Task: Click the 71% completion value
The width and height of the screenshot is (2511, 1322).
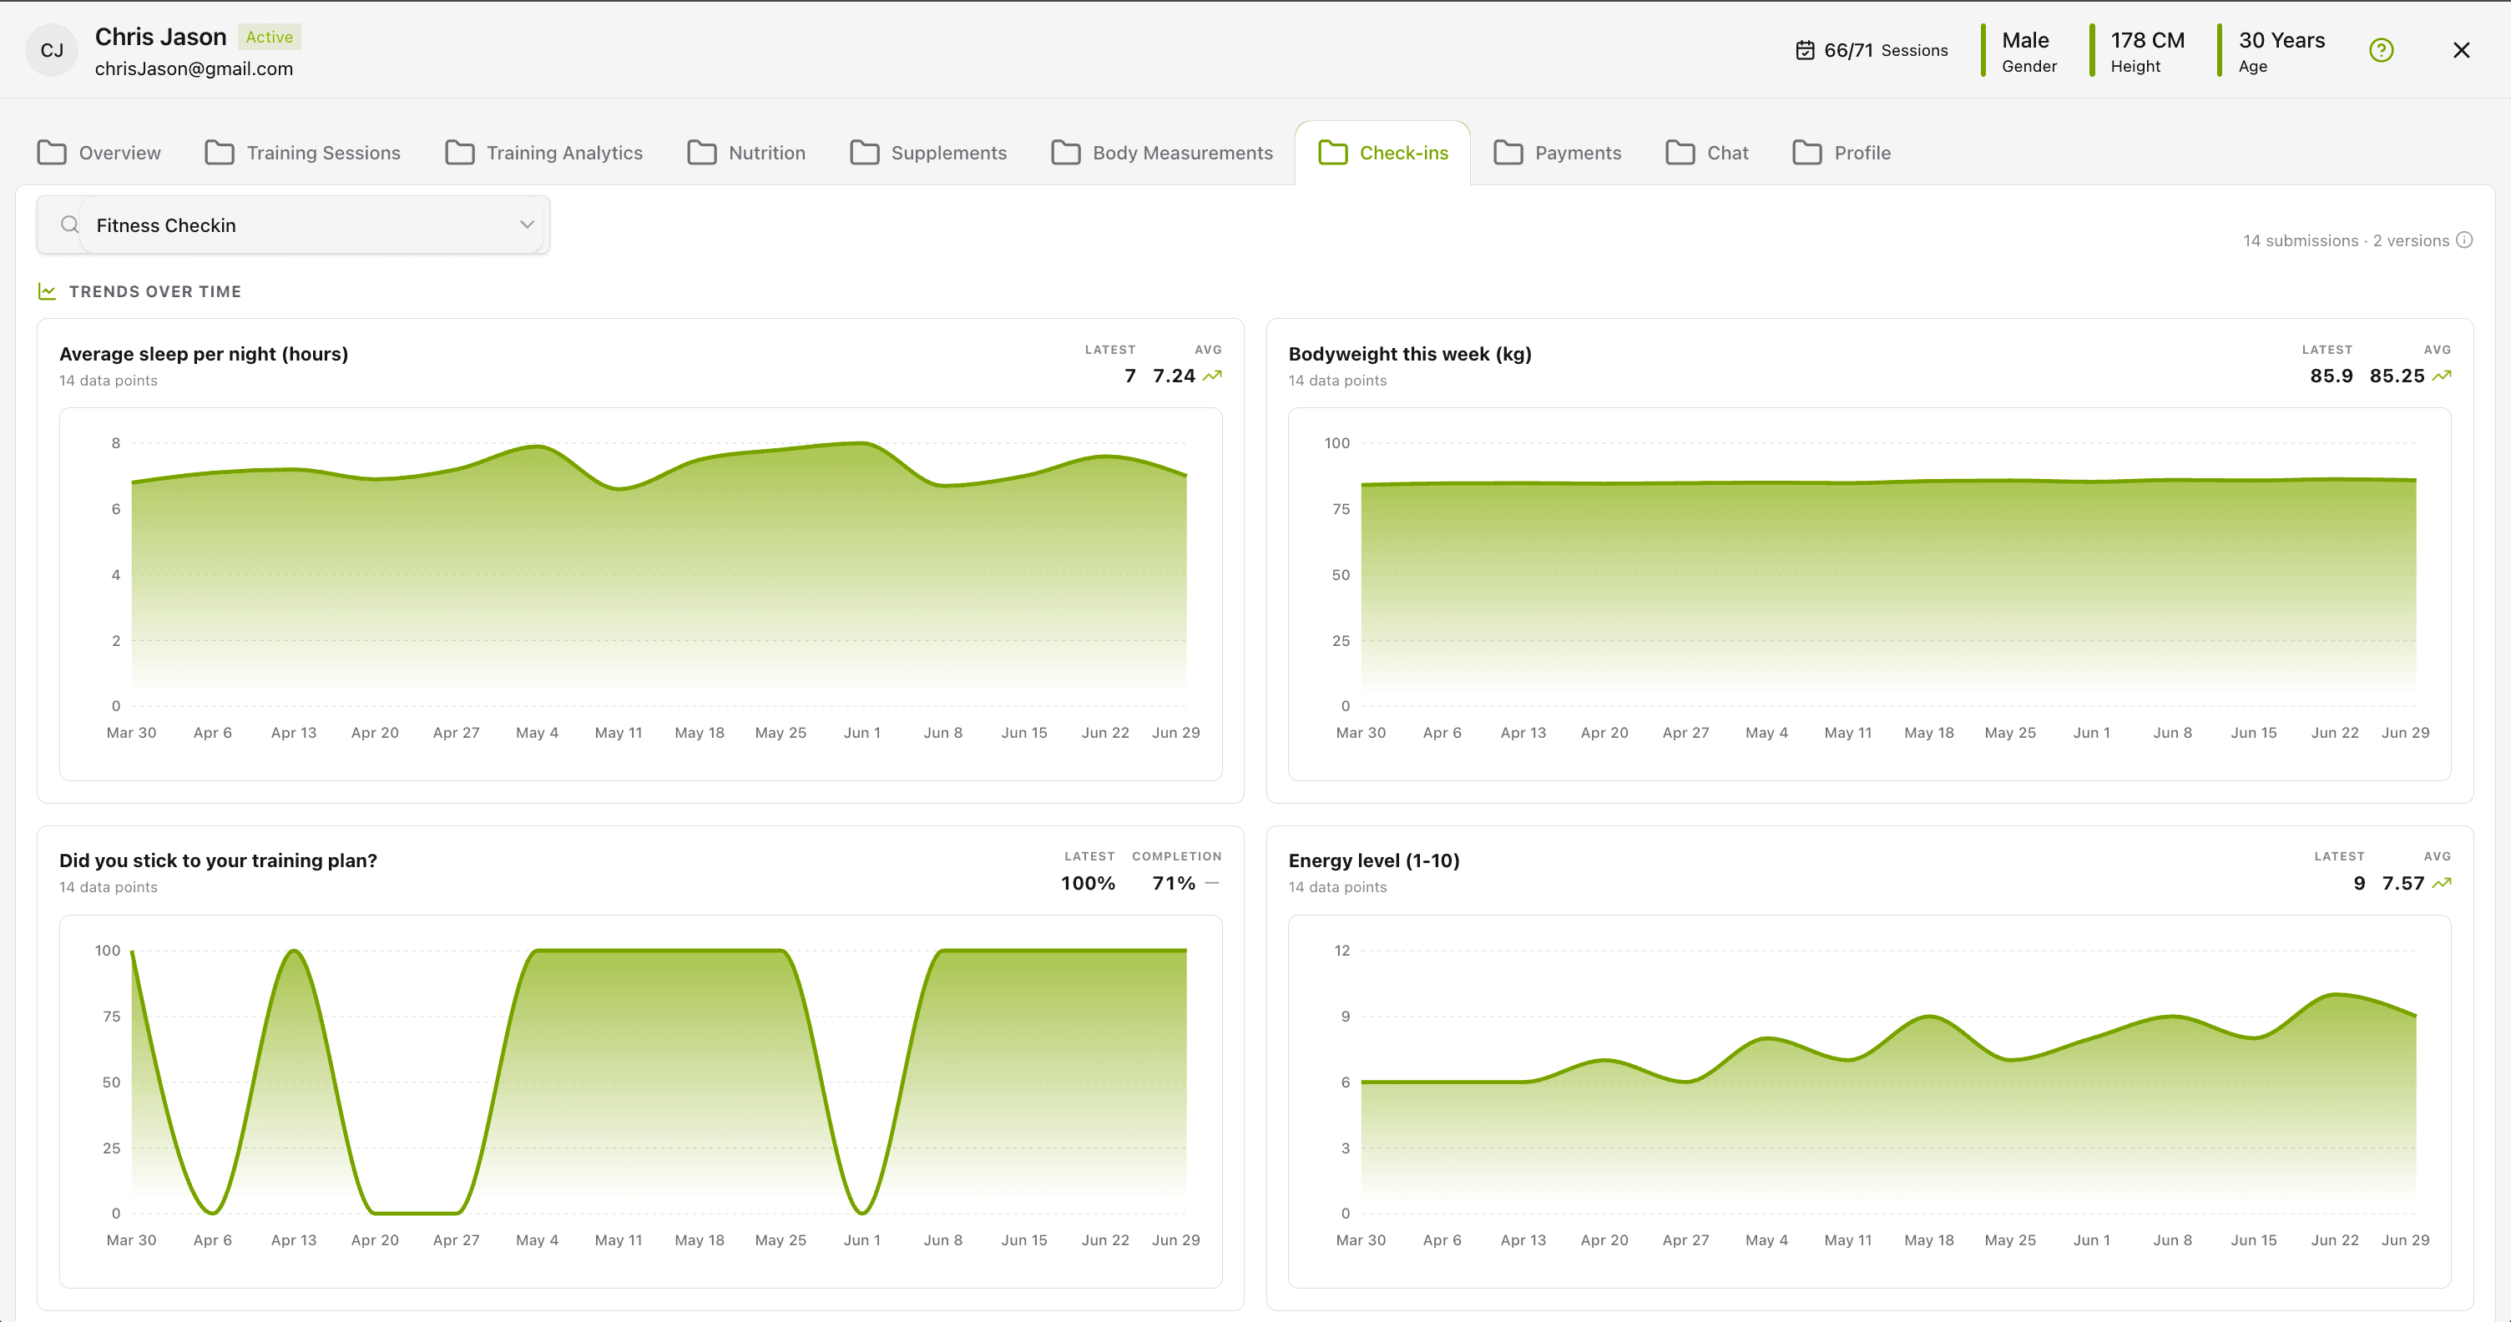Action: [1174, 884]
